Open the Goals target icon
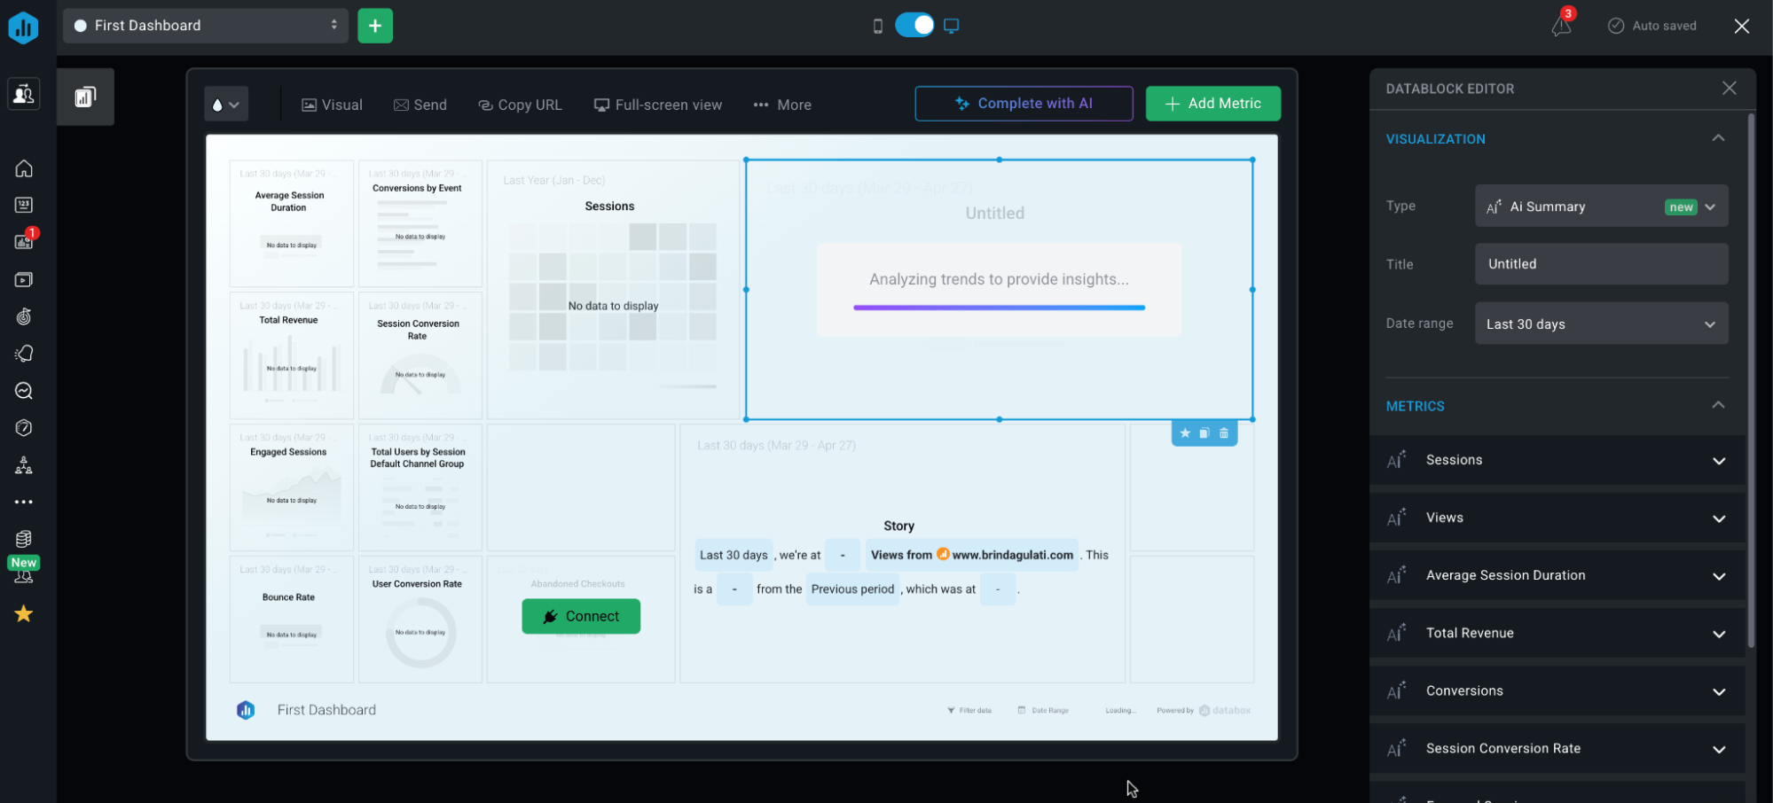This screenshot has height=803, width=1773. pyautogui.click(x=24, y=316)
